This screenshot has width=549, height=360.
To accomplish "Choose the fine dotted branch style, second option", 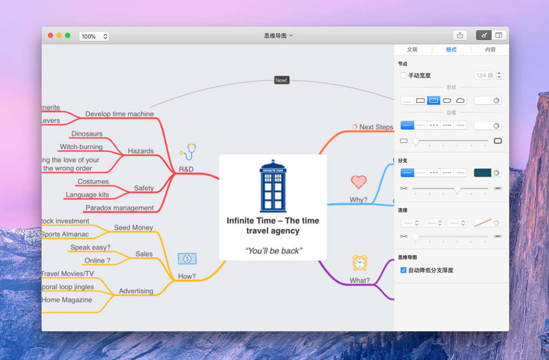I will 421,173.
